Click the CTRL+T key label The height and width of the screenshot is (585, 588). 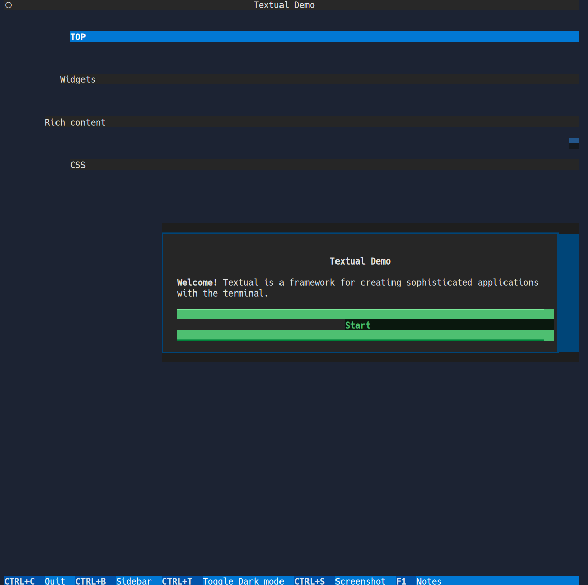point(177,581)
